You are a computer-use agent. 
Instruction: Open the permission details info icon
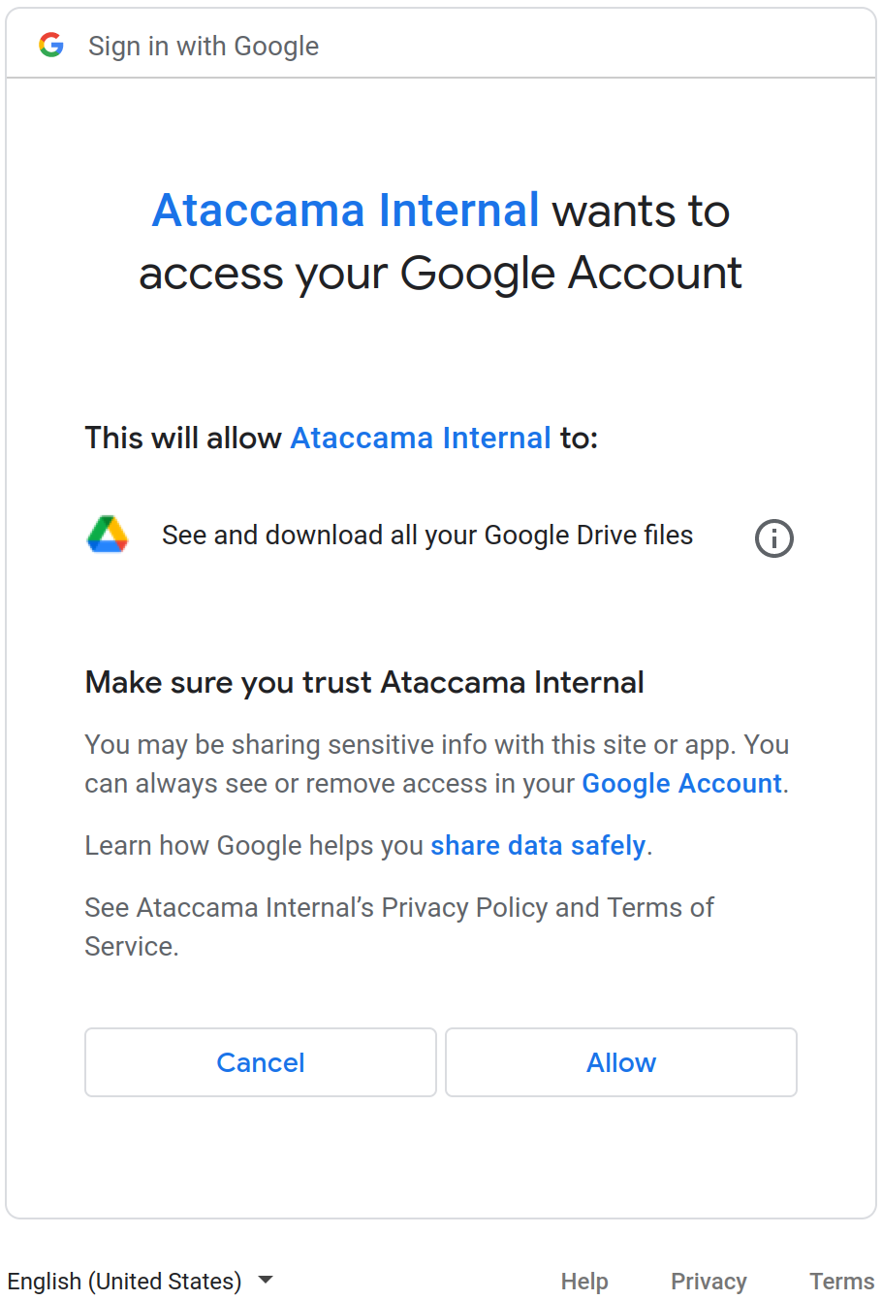pos(773,538)
